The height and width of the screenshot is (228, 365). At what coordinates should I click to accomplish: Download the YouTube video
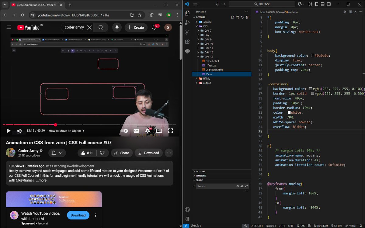pos(149,153)
